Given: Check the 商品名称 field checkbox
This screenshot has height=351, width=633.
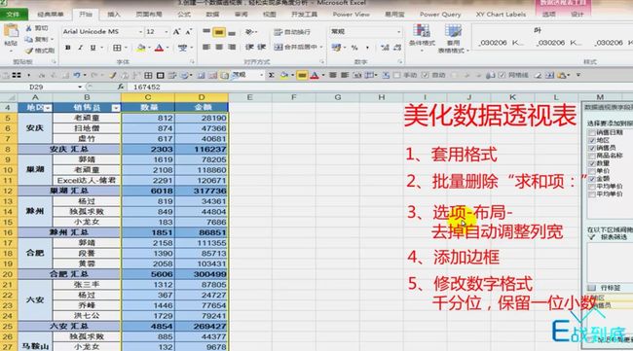Looking at the screenshot, I should [592, 156].
